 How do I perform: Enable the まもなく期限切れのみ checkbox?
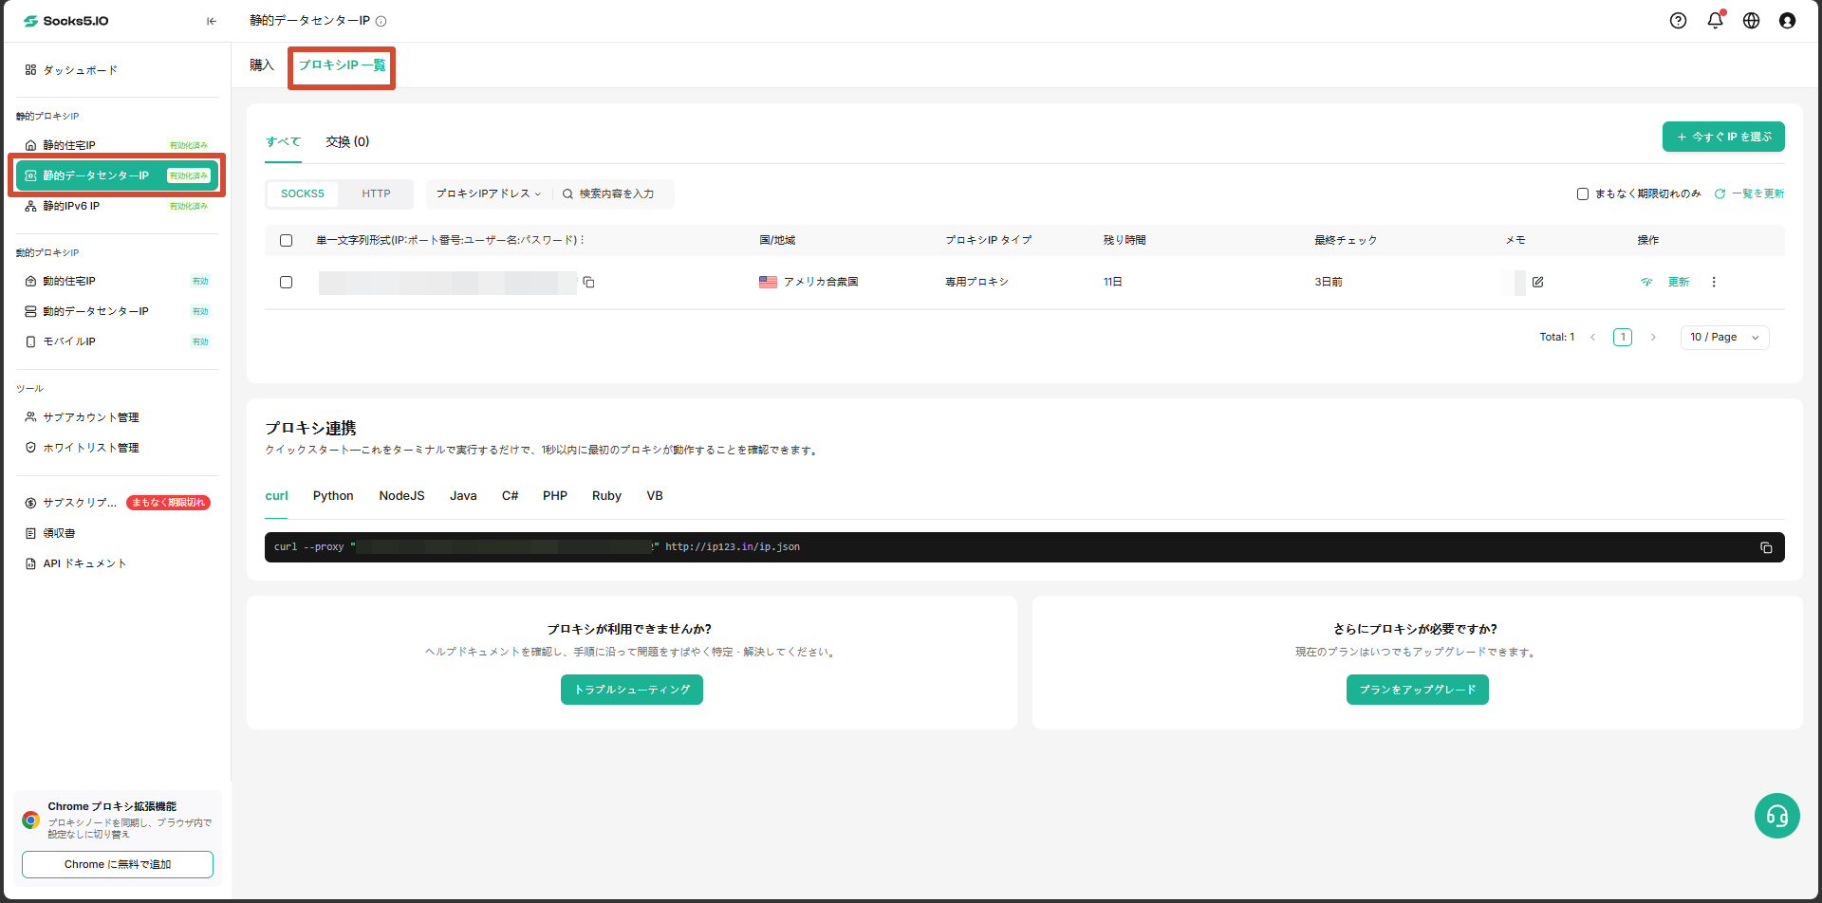click(1583, 193)
